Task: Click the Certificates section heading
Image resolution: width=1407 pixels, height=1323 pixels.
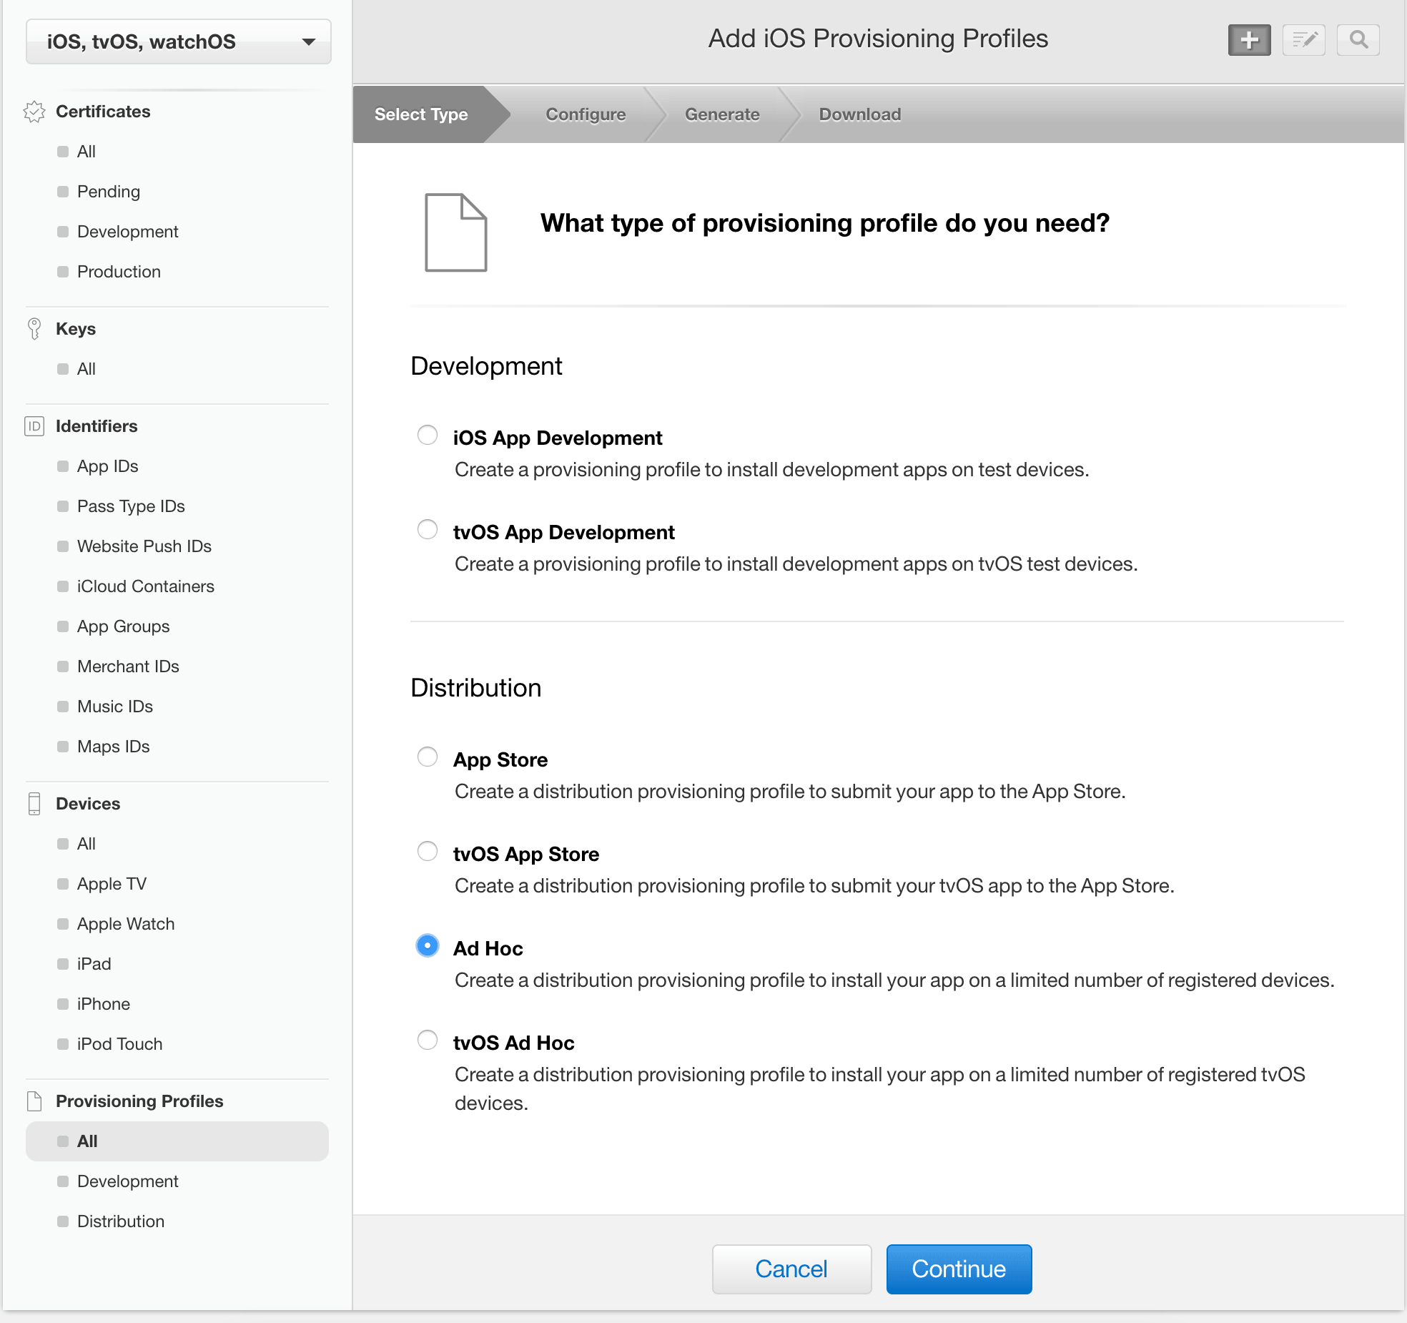Action: pyautogui.click(x=103, y=112)
